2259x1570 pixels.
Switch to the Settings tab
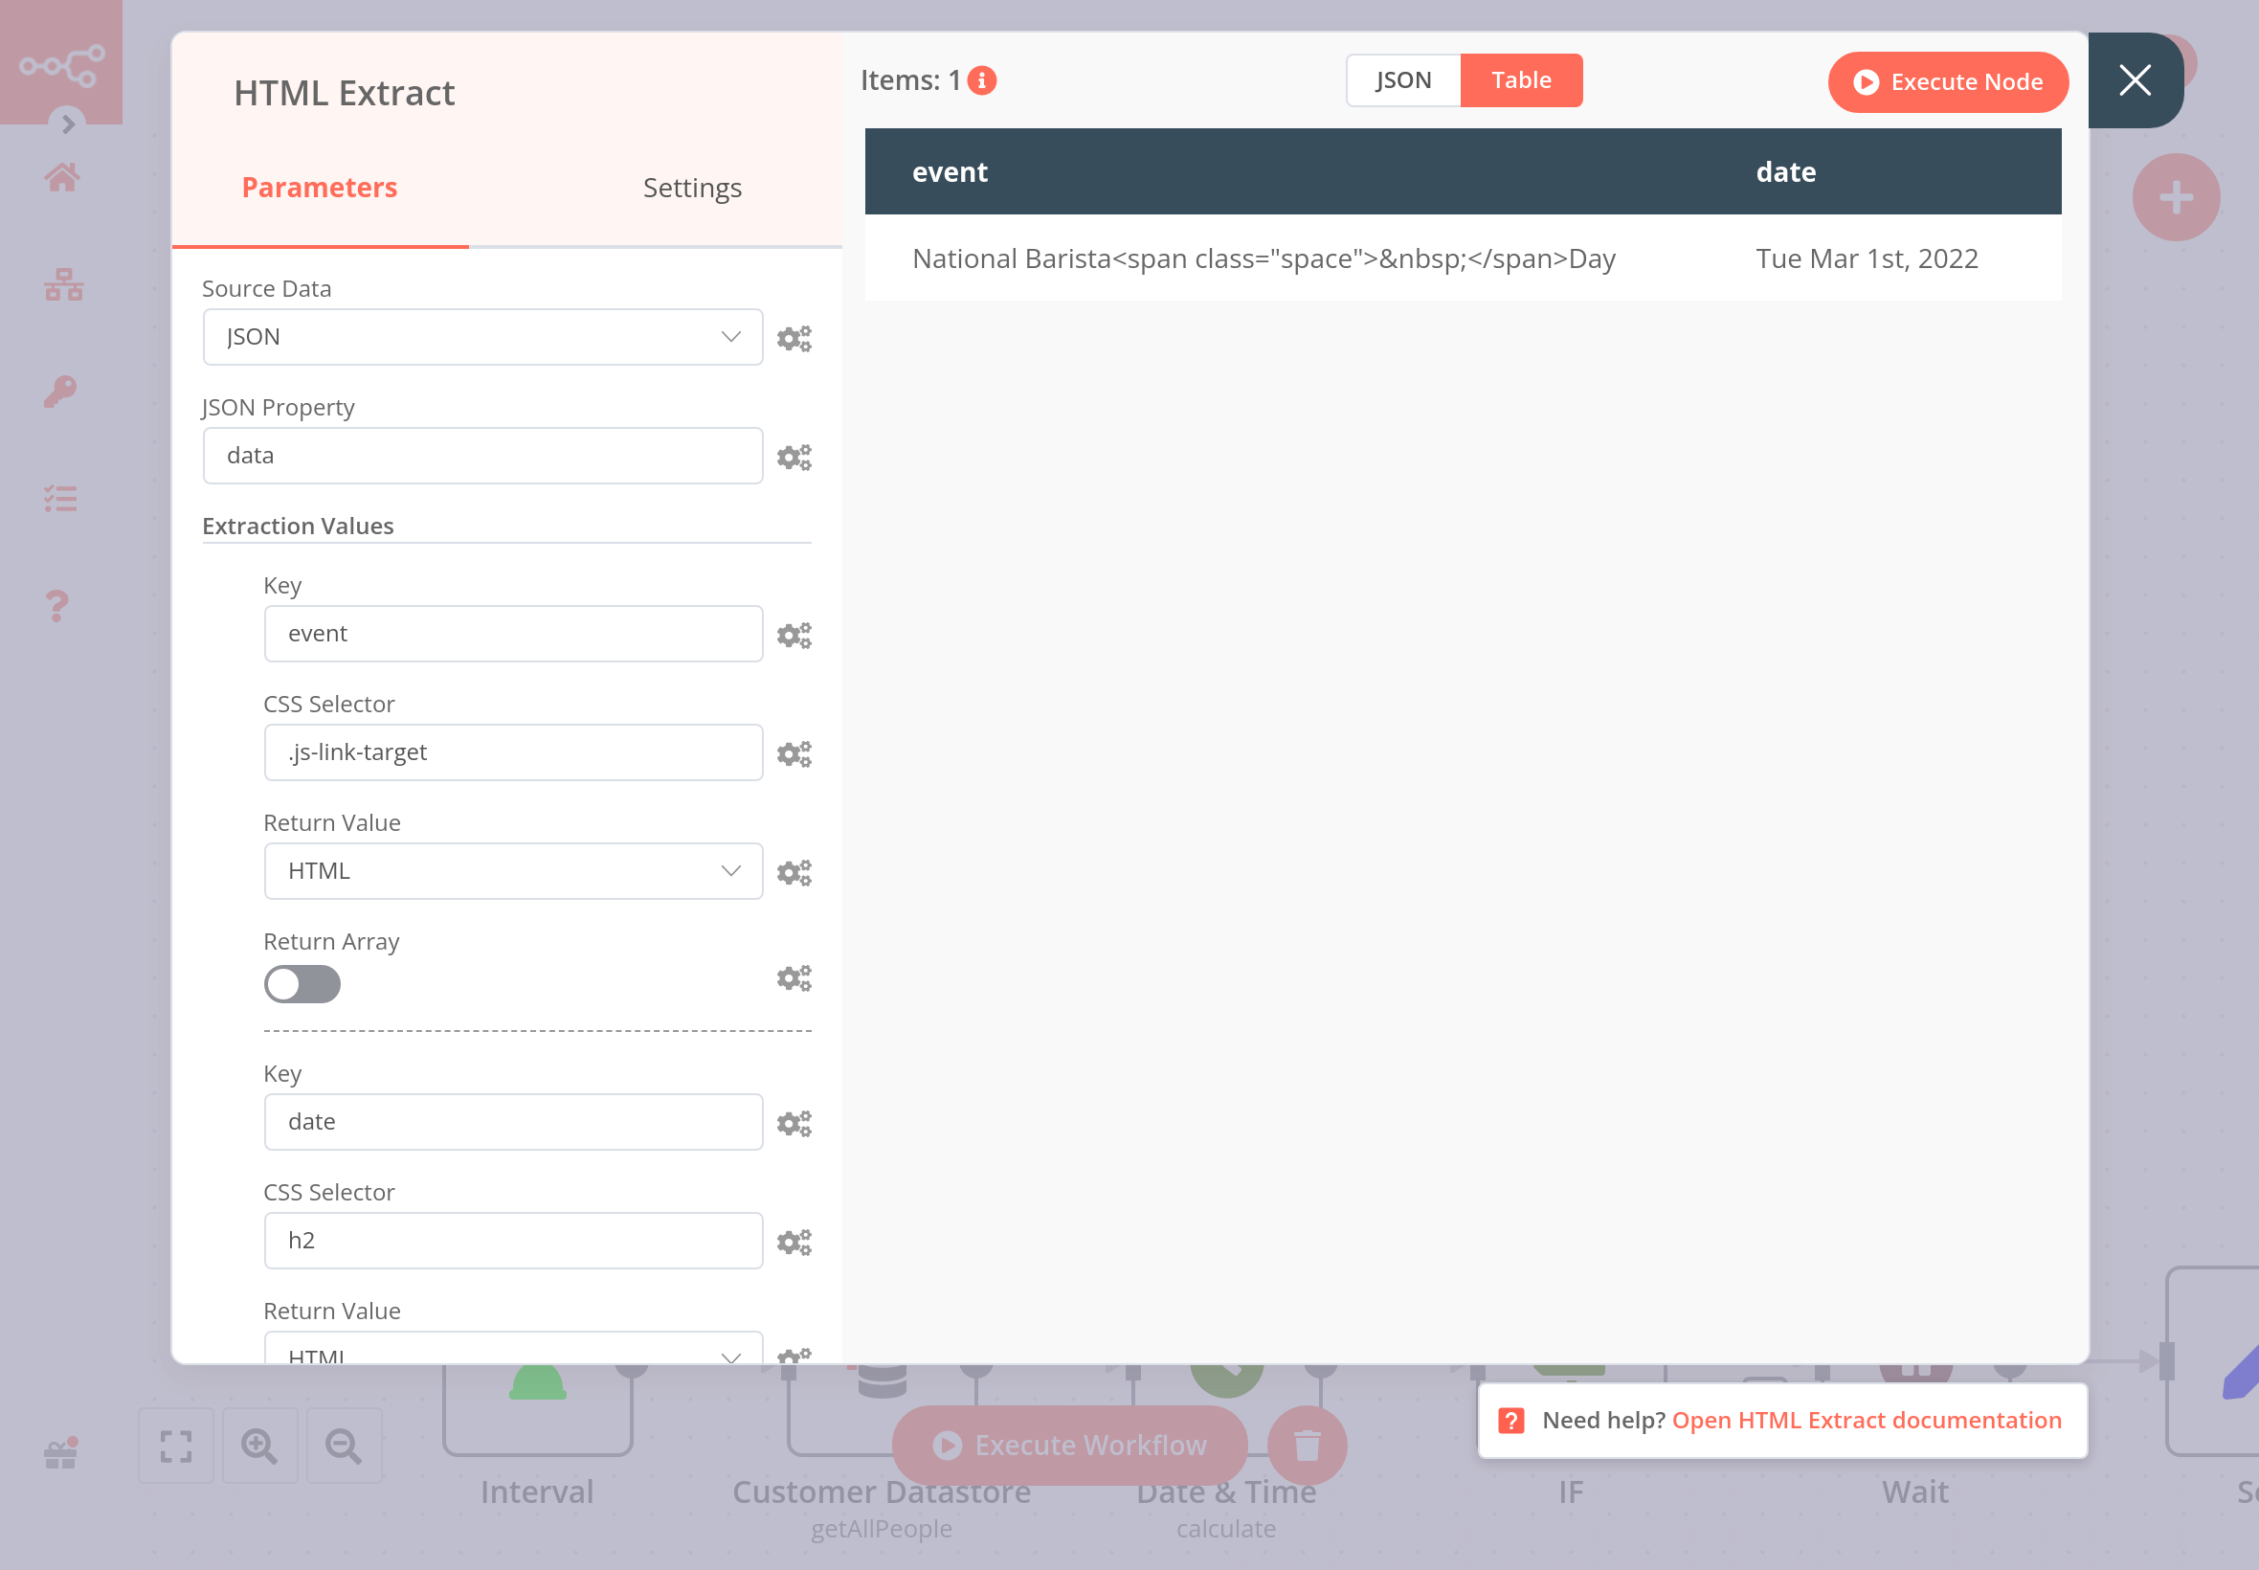tap(691, 188)
